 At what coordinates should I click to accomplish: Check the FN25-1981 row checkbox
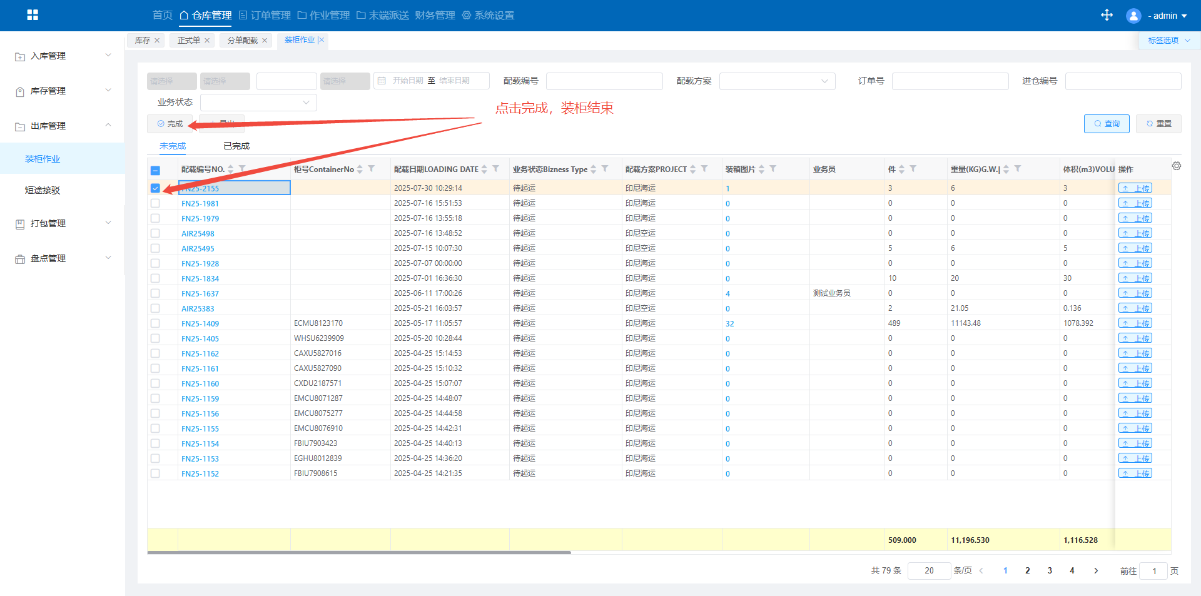[155, 203]
